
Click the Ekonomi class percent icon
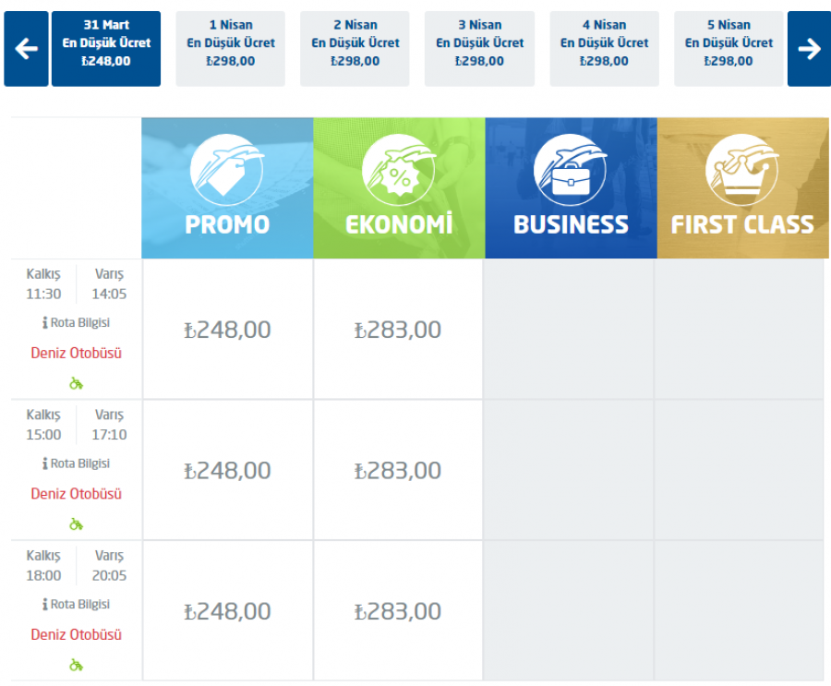[x=399, y=170]
